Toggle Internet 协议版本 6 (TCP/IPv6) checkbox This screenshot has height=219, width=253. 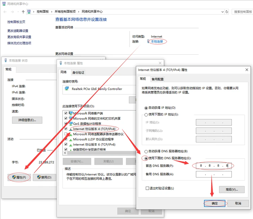click(66, 144)
